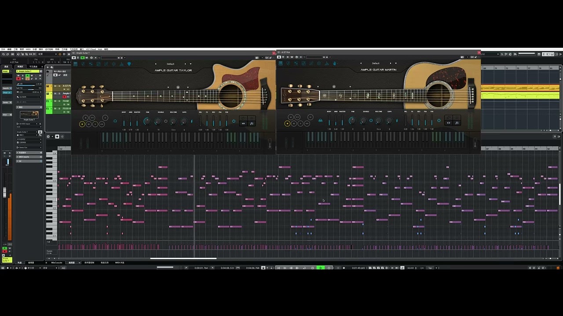563x316 pixels.
Task: Open the Martin preset Default dropdown arrow
Action: (395, 63)
